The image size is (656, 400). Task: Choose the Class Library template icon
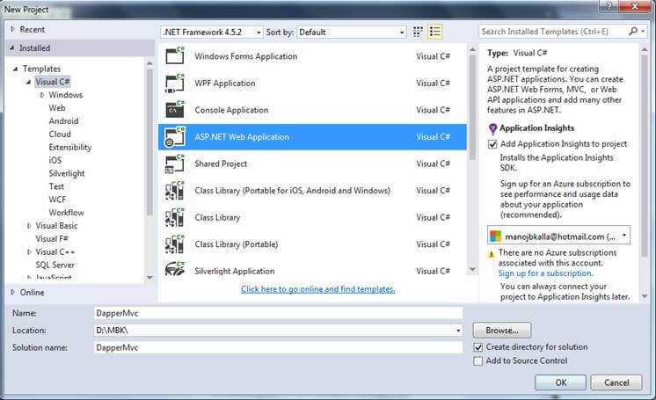pos(175,217)
